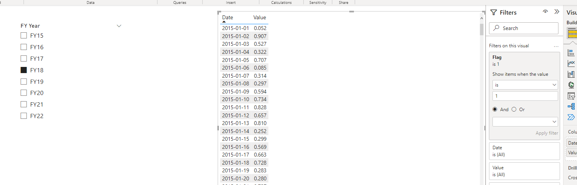
Task: Select the 2015-01-10 date cell
Action: coord(235,99)
